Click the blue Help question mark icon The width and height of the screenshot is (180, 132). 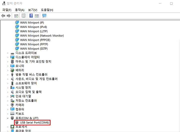[31, 15]
